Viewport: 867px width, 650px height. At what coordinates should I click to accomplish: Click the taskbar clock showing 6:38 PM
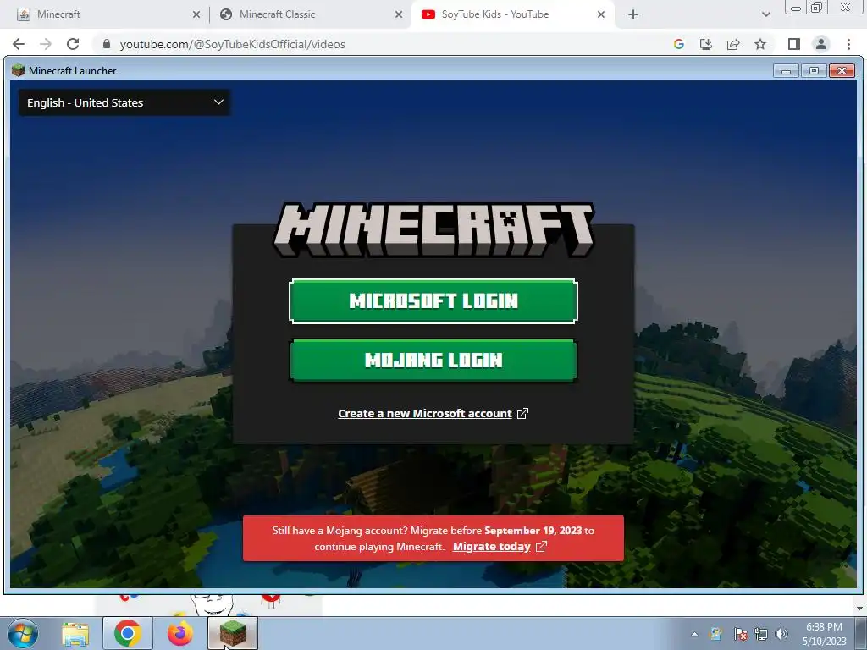click(x=825, y=634)
